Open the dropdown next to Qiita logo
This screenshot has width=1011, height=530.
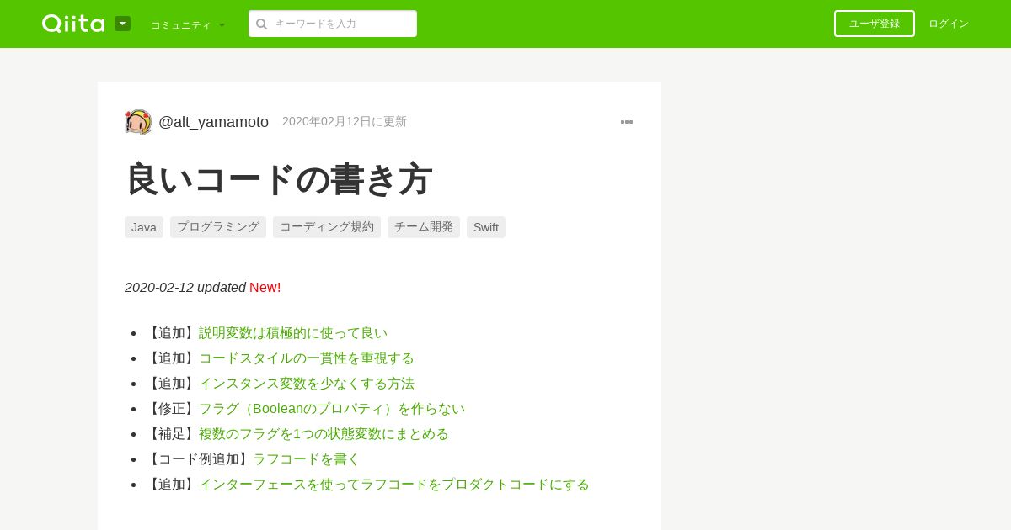click(122, 24)
